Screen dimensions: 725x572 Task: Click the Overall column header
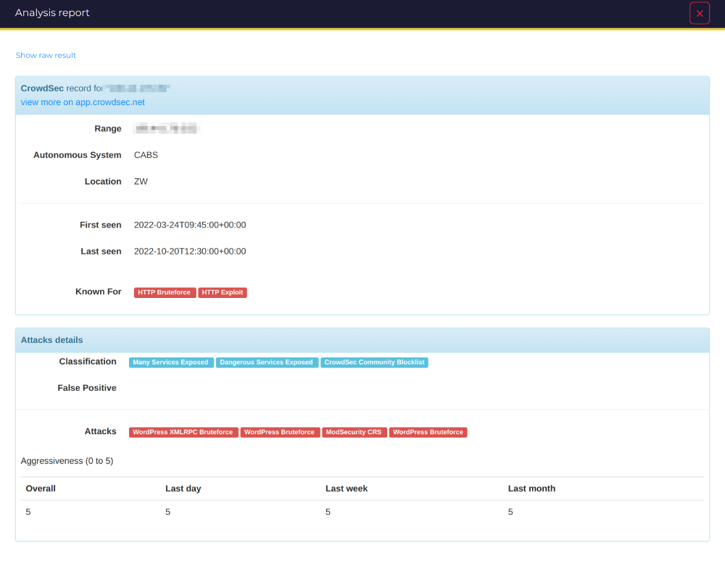(x=41, y=489)
